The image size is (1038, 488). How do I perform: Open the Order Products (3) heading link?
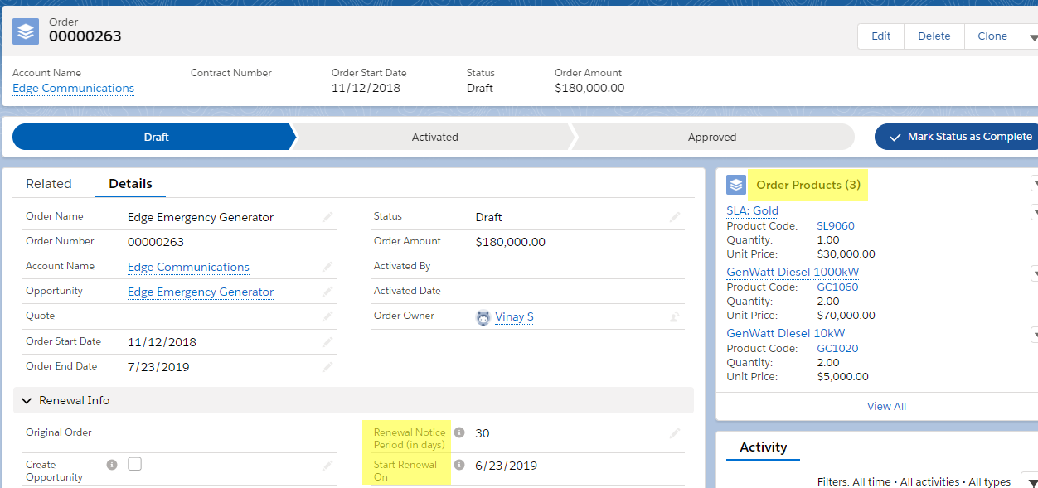click(808, 185)
